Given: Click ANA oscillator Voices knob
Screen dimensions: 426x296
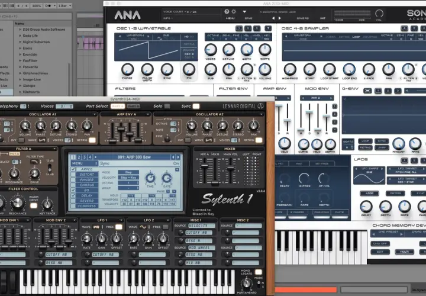Looking at the screenshot, I should (x=211, y=50).
